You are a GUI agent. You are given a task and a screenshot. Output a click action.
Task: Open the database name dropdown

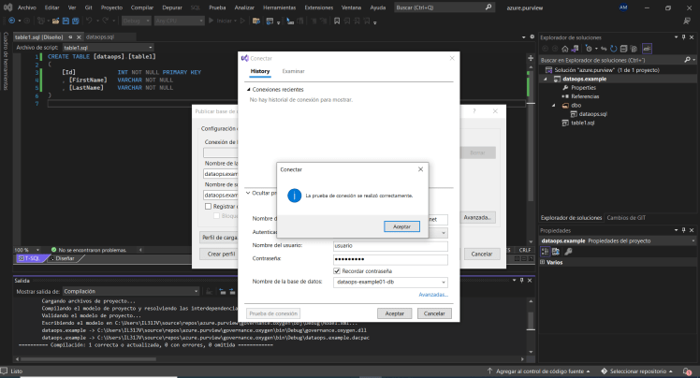pos(444,282)
